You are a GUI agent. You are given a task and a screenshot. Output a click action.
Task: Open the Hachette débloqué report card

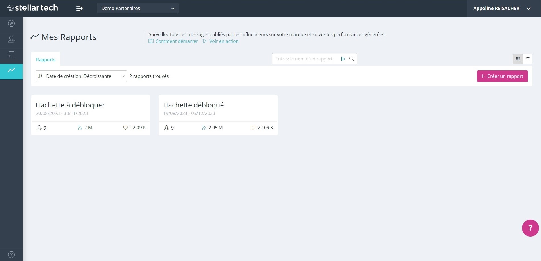(218, 115)
